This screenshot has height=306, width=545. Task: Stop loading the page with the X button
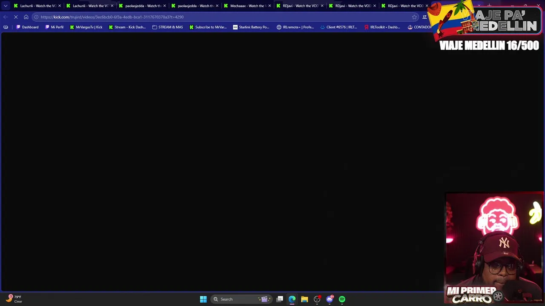pyautogui.click(x=16, y=17)
